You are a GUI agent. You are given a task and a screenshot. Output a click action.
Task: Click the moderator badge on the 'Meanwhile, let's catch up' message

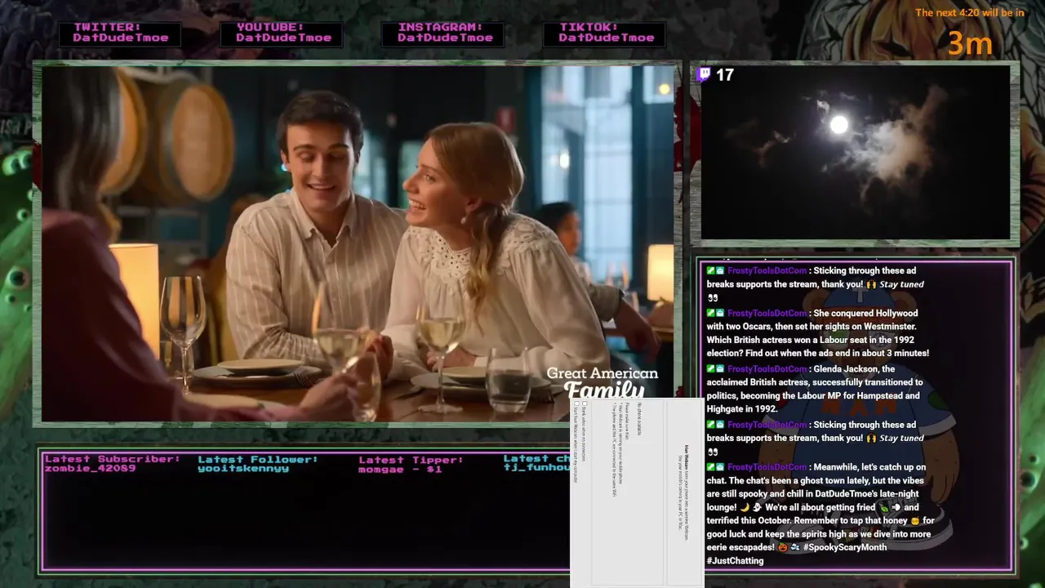coord(711,466)
